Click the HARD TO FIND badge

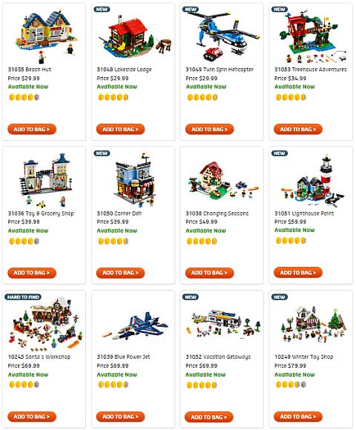(23, 297)
